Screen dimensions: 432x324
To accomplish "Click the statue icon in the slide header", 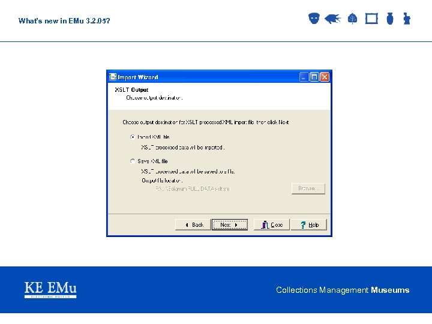I will point(407,19).
